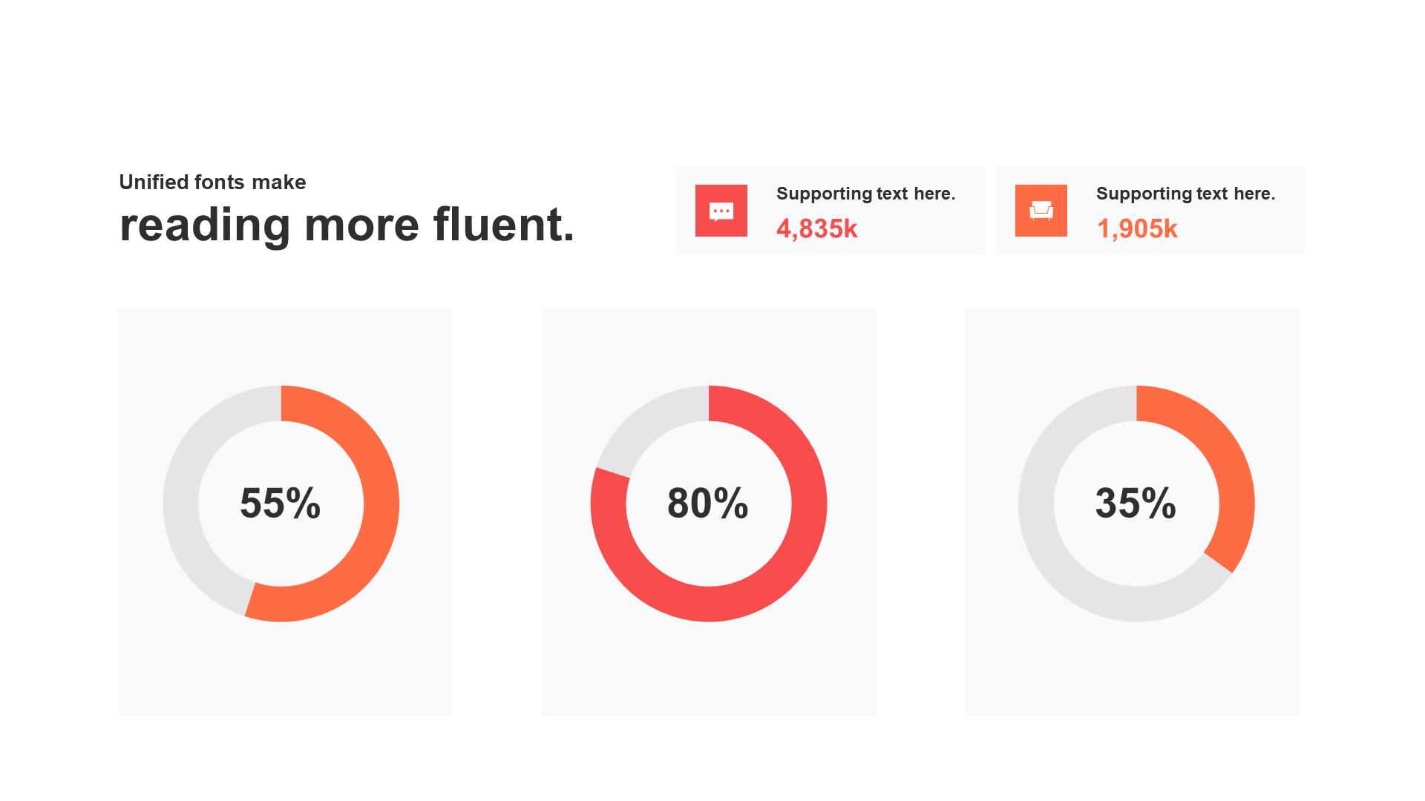Select the card containing the 55% chart

tap(285, 512)
